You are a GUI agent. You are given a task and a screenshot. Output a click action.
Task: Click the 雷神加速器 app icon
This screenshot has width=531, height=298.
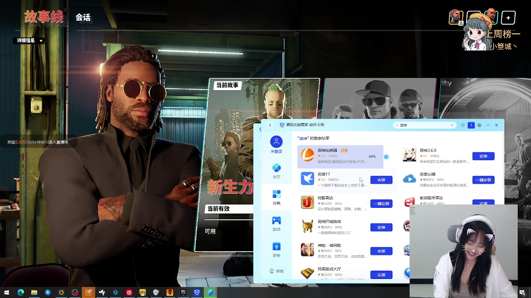pyautogui.click(x=307, y=155)
